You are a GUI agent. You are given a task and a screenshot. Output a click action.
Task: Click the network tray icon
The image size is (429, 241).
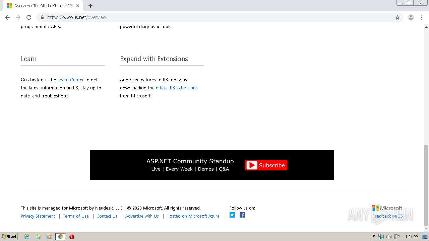point(381,237)
